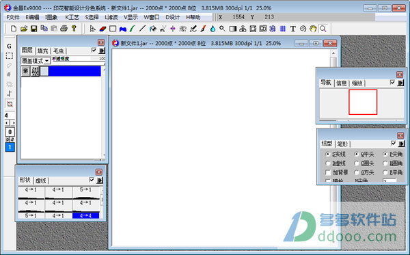The width and height of the screenshot is (410, 255).
Task: Toggle the layer's eye visibility icon
Action: 25,71
